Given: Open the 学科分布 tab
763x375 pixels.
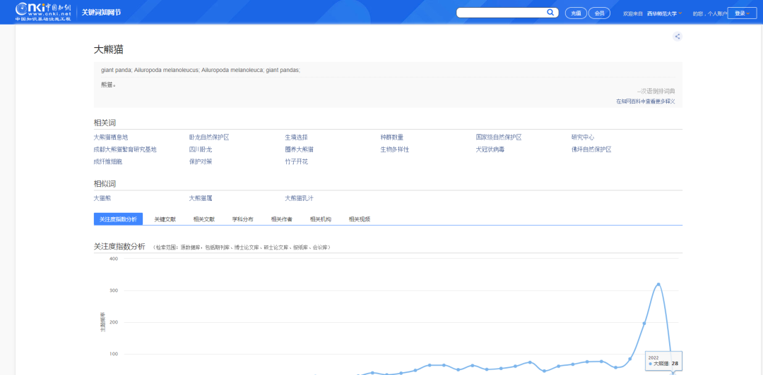Looking at the screenshot, I should coord(243,219).
